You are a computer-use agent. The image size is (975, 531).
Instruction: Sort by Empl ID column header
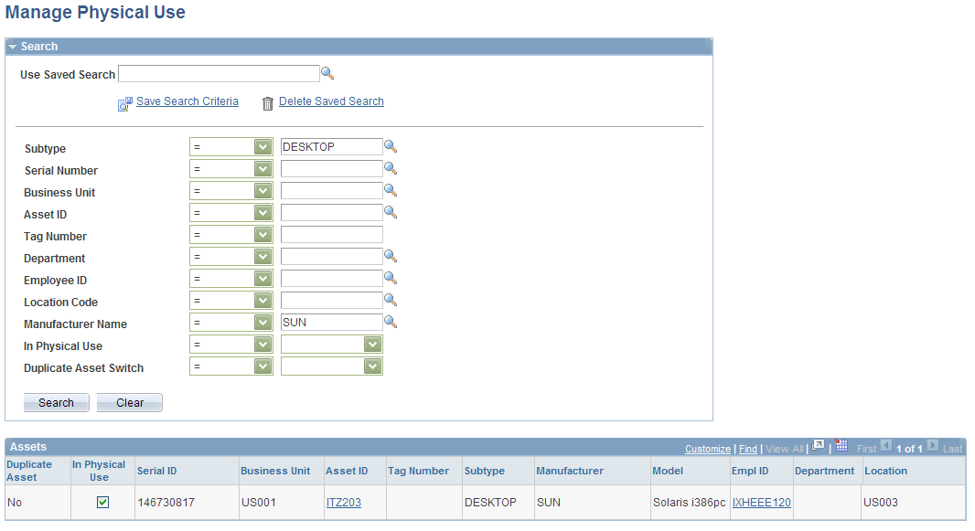[750, 471]
